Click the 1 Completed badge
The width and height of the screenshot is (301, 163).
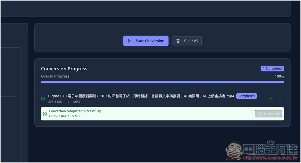(272, 69)
